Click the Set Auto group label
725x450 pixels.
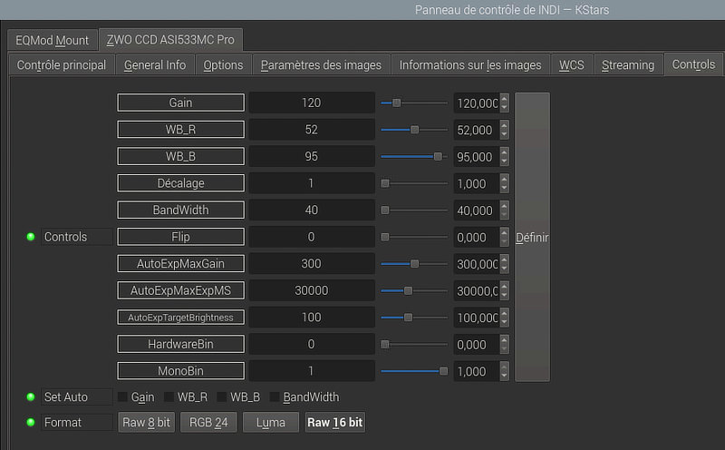point(77,396)
